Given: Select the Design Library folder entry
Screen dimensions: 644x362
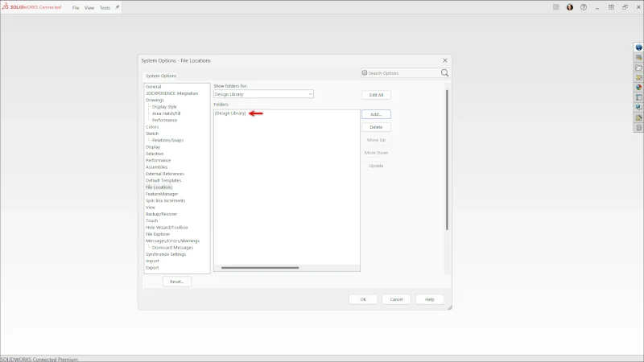Looking at the screenshot, I should tap(230, 113).
